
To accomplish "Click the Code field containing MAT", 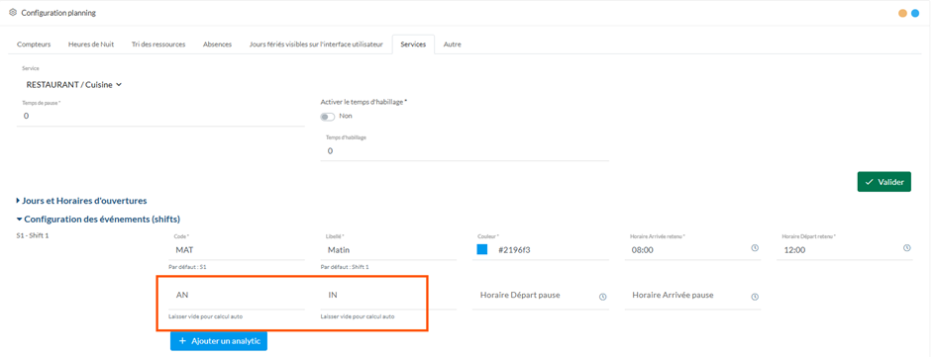I will [238, 250].
